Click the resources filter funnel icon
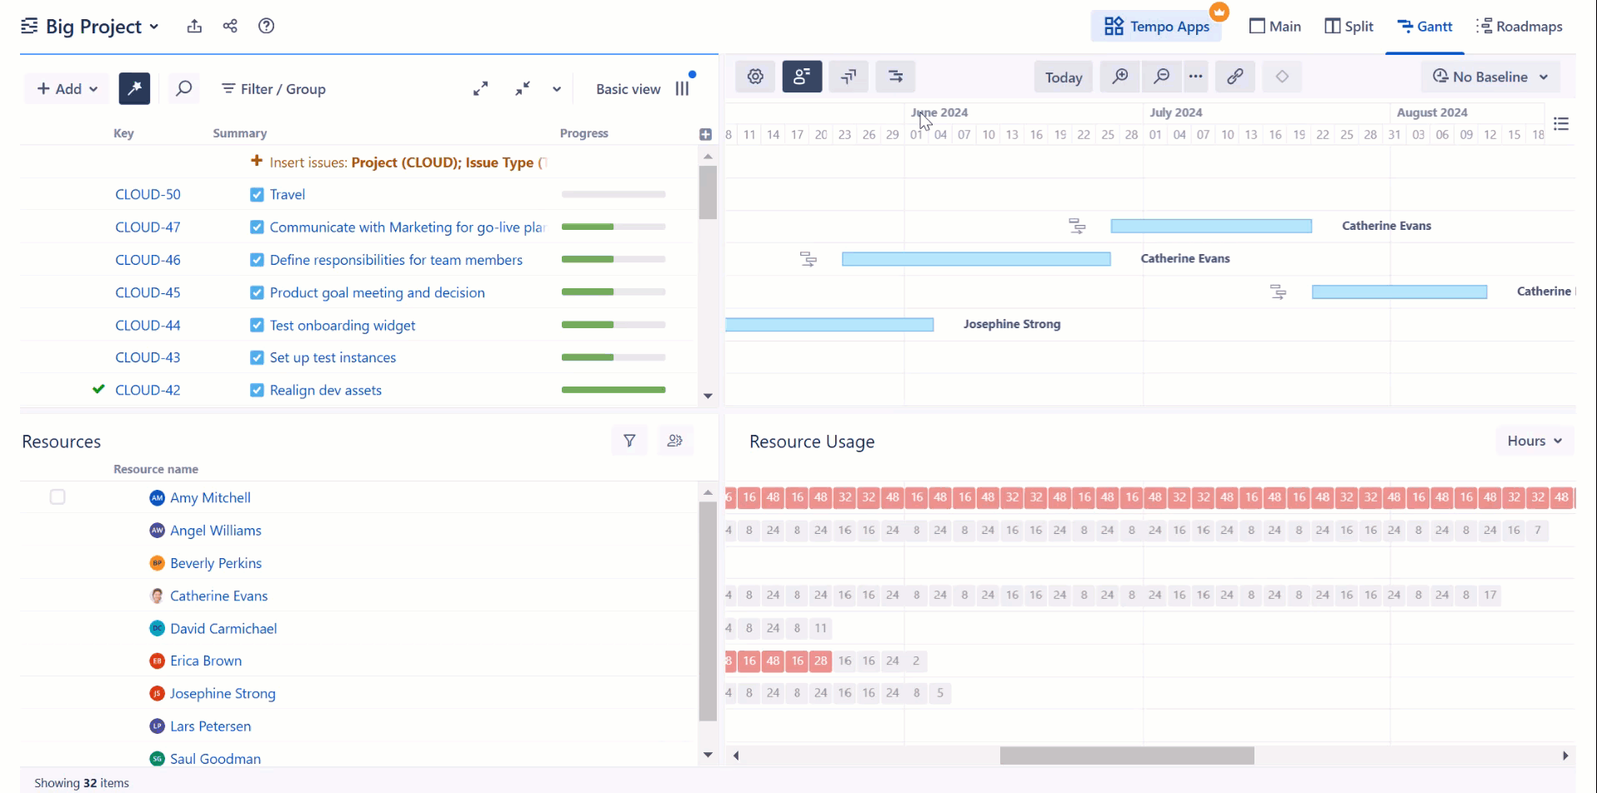The width and height of the screenshot is (1597, 793). [x=629, y=441]
